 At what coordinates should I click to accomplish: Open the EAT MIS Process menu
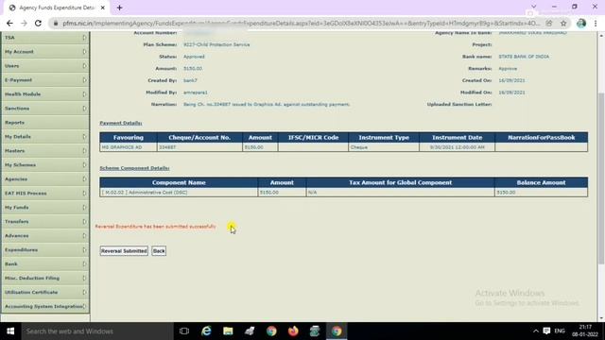[x=45, y=193]
